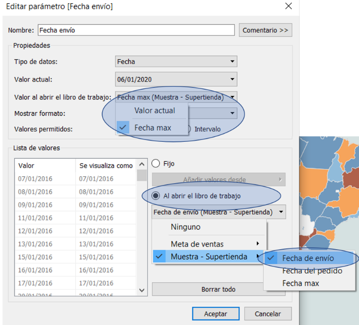Confirm with the Aceptar button
Image resolution: width=359 pixels, height=325 pixels.
215,314
